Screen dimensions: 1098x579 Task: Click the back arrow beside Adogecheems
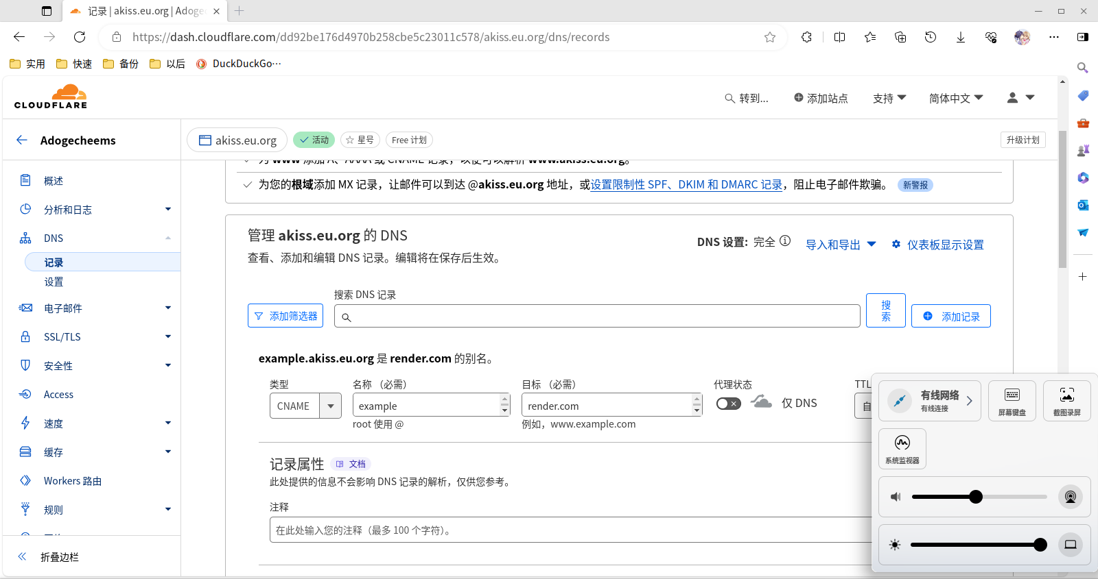click(x=22, y=140)
